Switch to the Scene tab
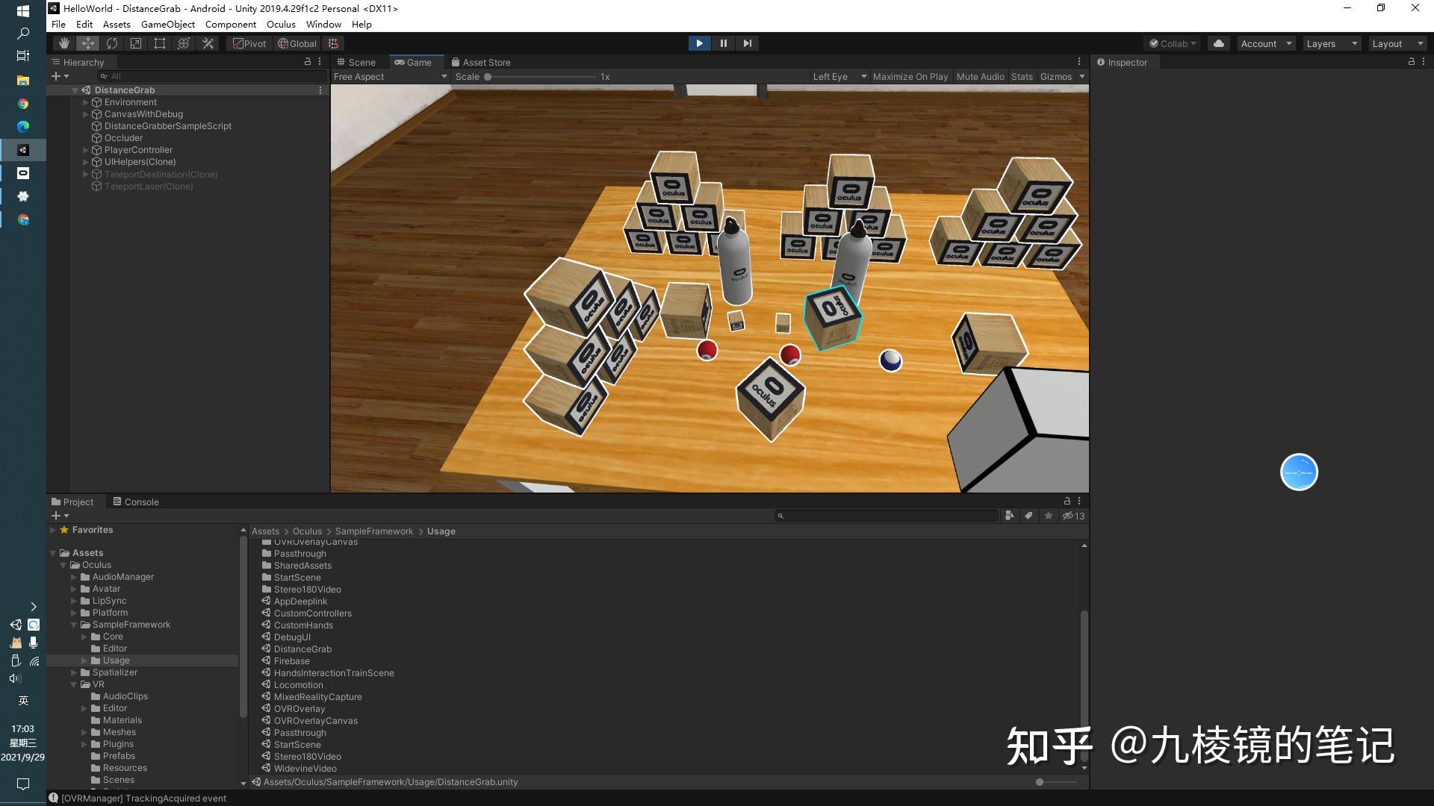 tap(356, 62)
